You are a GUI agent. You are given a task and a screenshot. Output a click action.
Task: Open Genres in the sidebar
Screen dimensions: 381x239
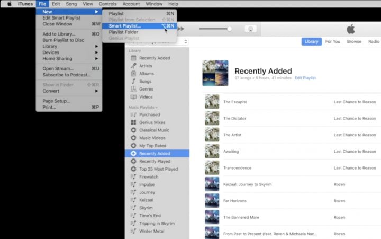coord(146,89)
